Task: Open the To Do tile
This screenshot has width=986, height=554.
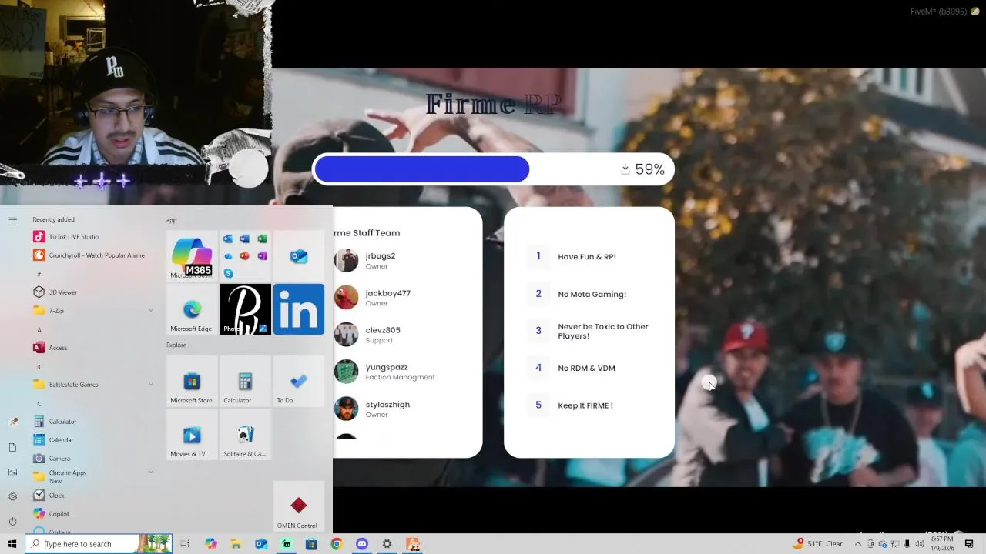Action: [299, 381]
